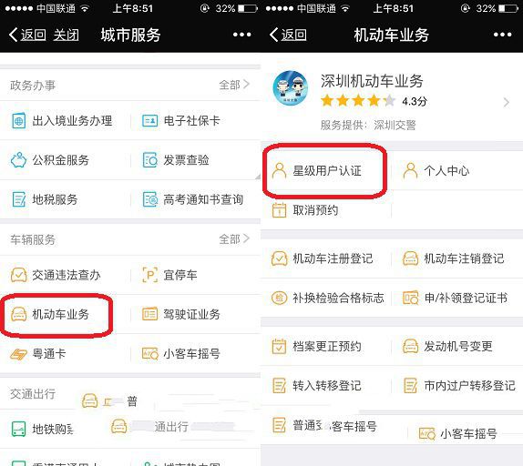Tap the 公积金服务 piggy bank icon

pos(18,160)
